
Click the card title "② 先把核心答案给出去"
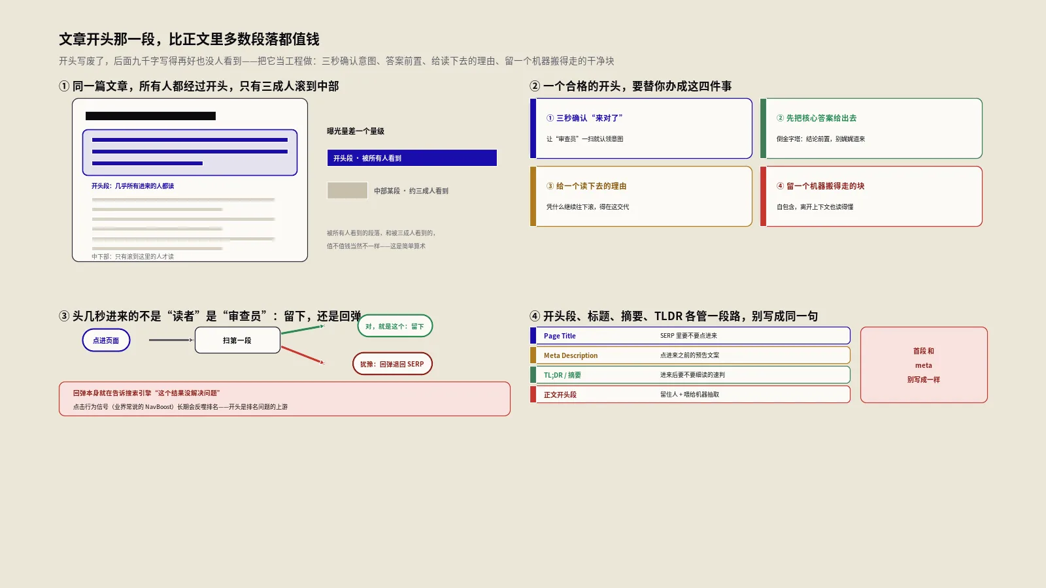coord(817,118)
